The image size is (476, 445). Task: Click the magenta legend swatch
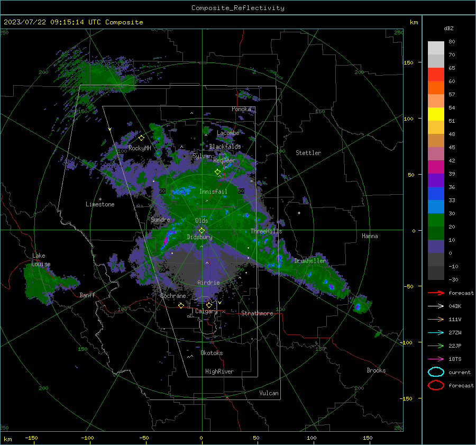point(436,167)
